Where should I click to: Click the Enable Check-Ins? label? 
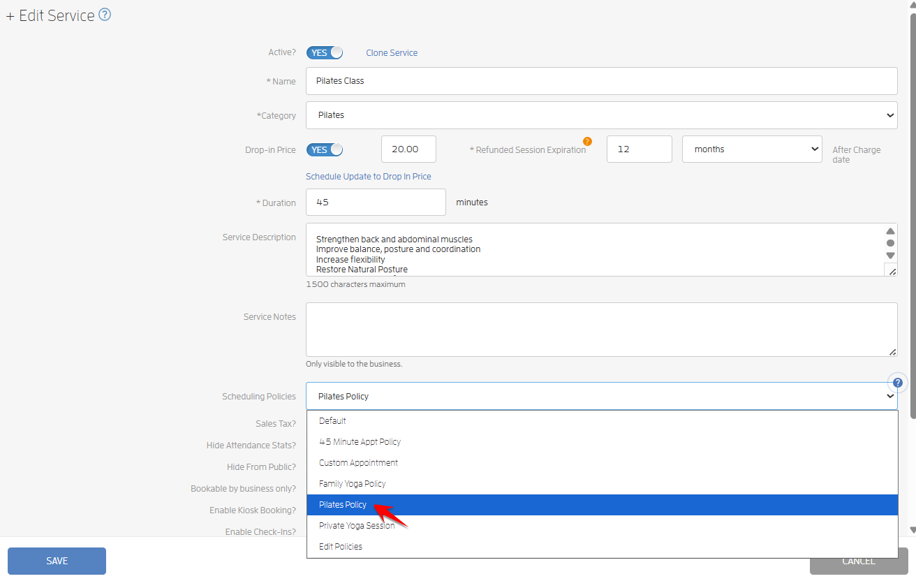260,531
